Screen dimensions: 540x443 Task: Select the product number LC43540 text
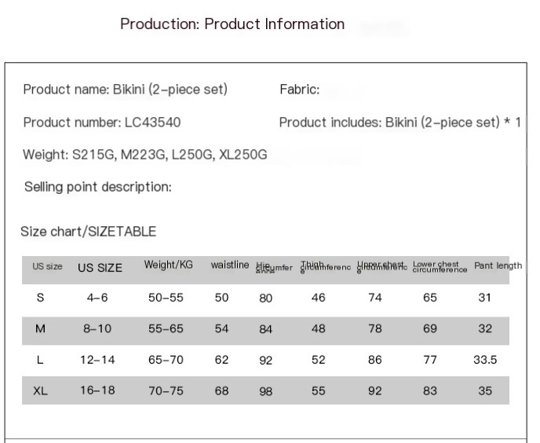click(152, 123)
